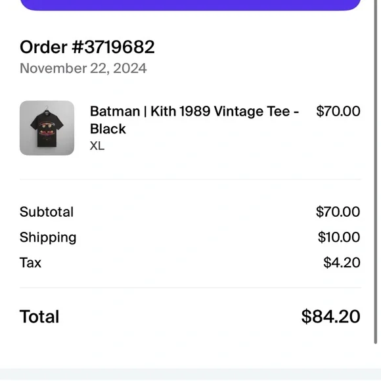Screen dimensions: 381x381
Task: Click the gray footer strip at bottom
Action: point(190,374)
